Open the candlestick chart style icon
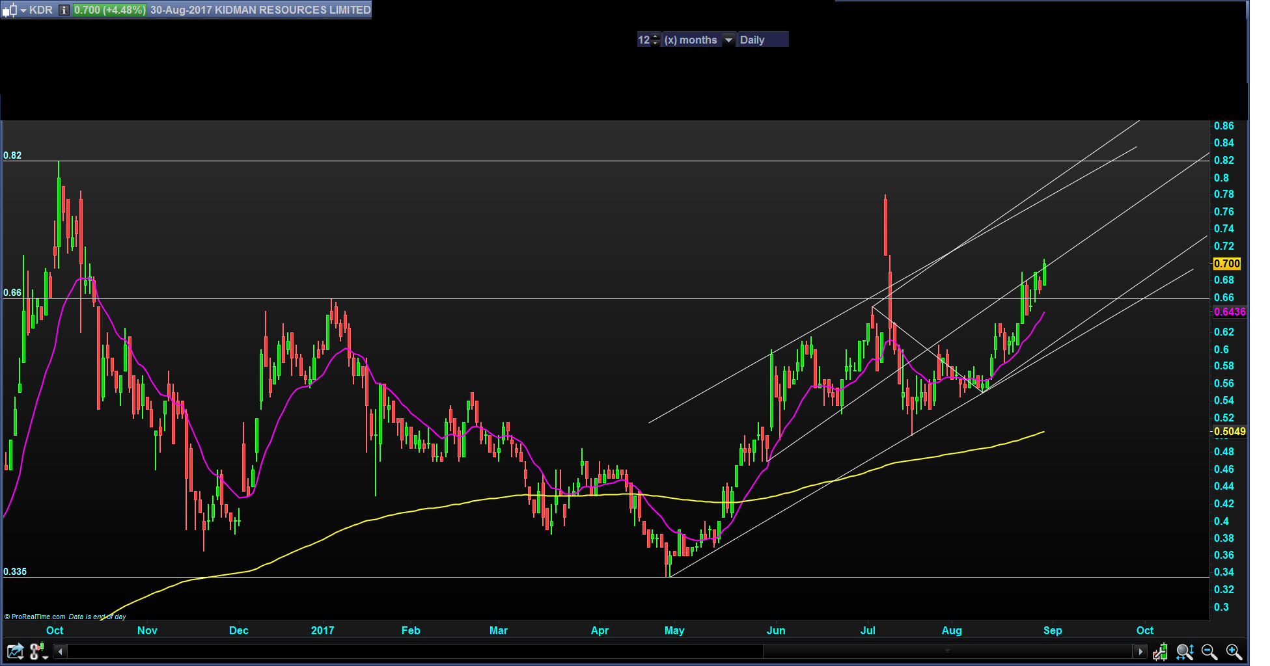Image resolution: width=1270 pixels, height=666 pixels. tap(9, 10)
